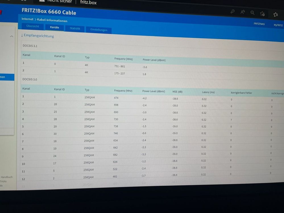
Task: Click the frequency 690 cell
Action: pos(116,112)
